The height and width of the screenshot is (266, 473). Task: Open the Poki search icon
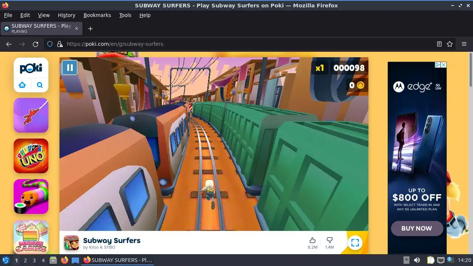pyautogui.click(x=40, y=85)
